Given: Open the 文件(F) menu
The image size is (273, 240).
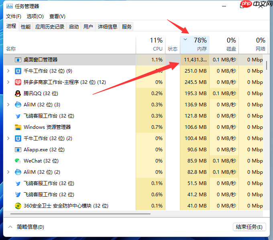Looking at the screenshot, I should pyautogui.click(x=14, y=16).
